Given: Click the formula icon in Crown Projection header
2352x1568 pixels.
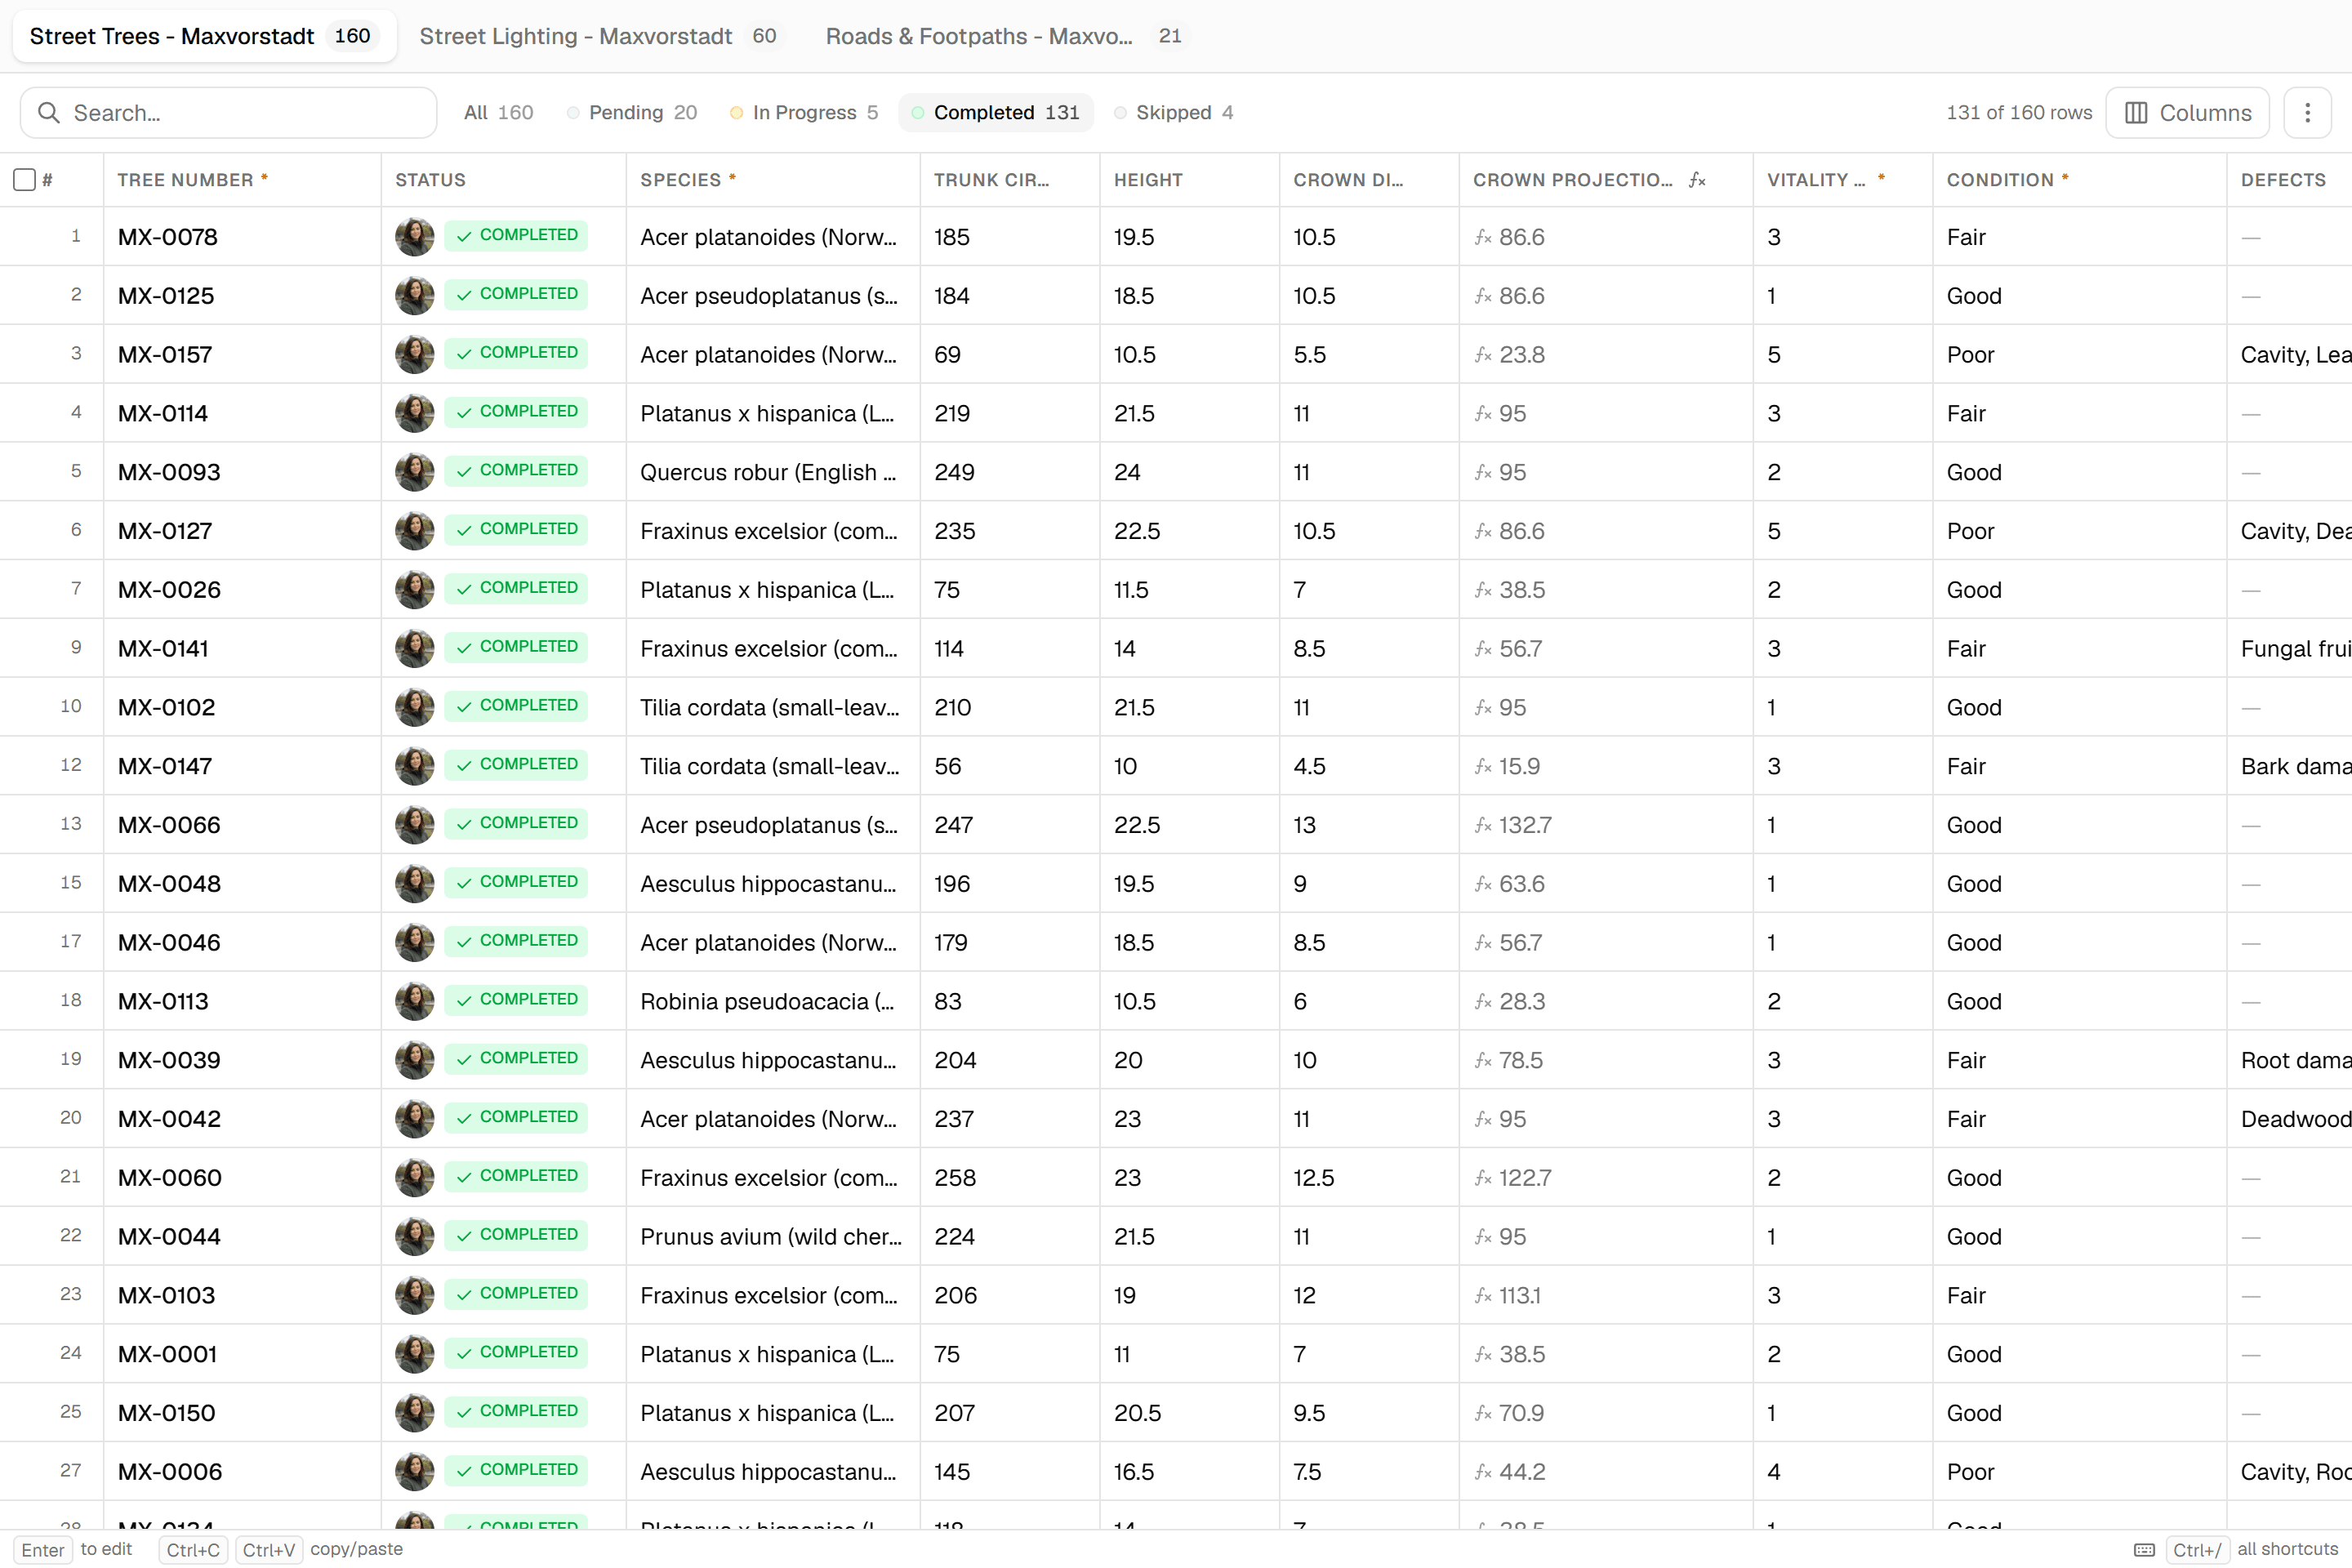Looking at the screenshot, I should pyautogui.click(x=1697, y=180).
